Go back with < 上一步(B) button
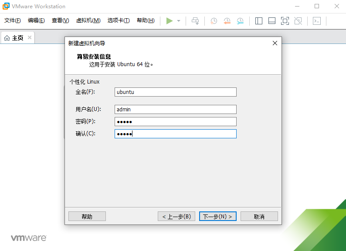 [x=176, y=216]
